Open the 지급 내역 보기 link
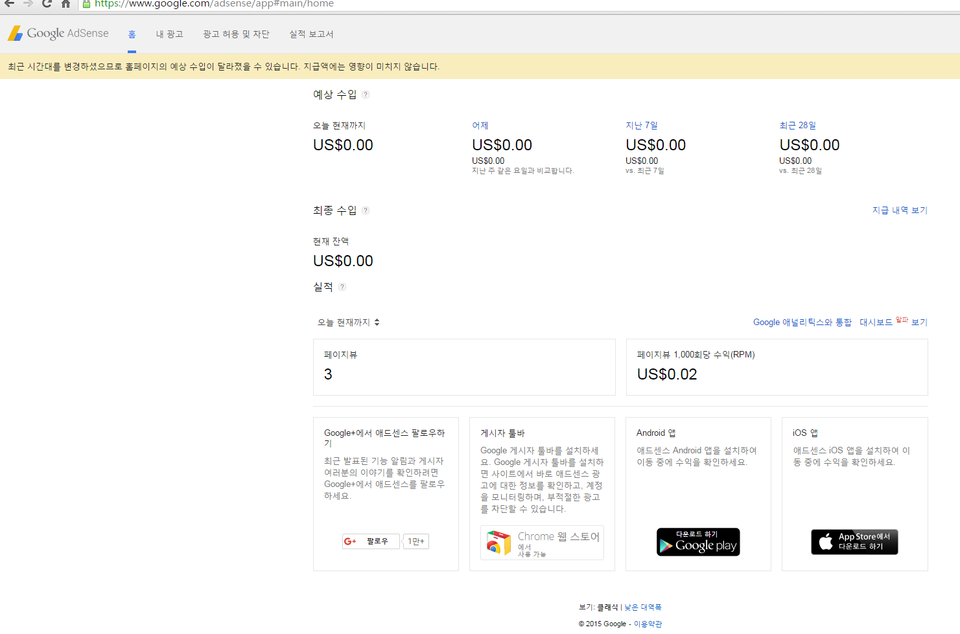This screenshot has height=634, width=960. 900,210
